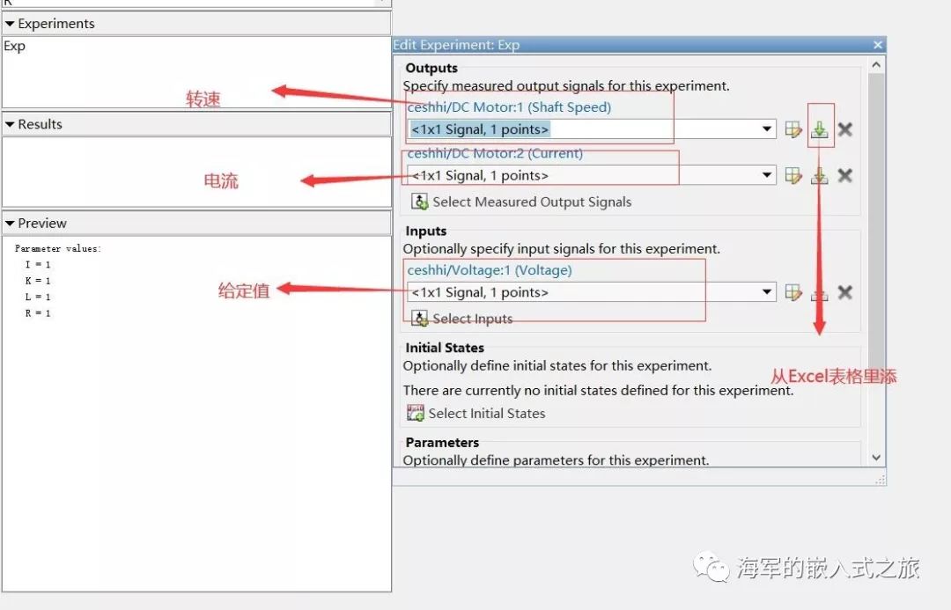951x610 pixels.
Task: Delete the Shaft Speed output signal
Action: pos(844,129)
